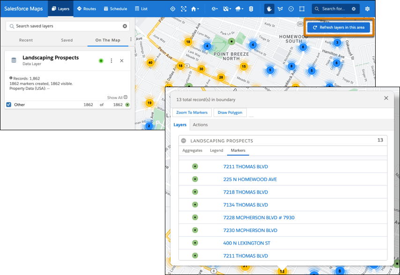Image resolution: width=400 pixels, height=275 pixels.
Task: Uncheck the Other legend row checkbox
Action: (x=9, y=104)
